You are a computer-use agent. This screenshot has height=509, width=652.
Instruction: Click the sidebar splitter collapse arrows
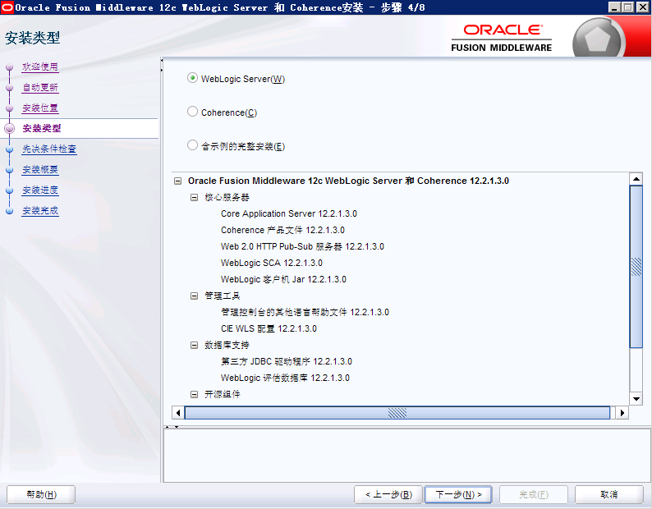(162, 66)
